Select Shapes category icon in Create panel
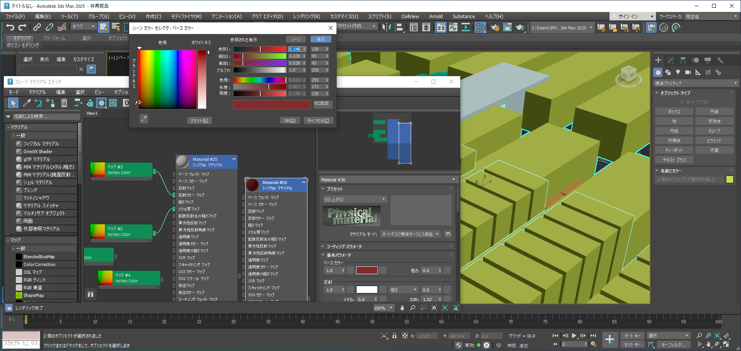 point(668,72)
